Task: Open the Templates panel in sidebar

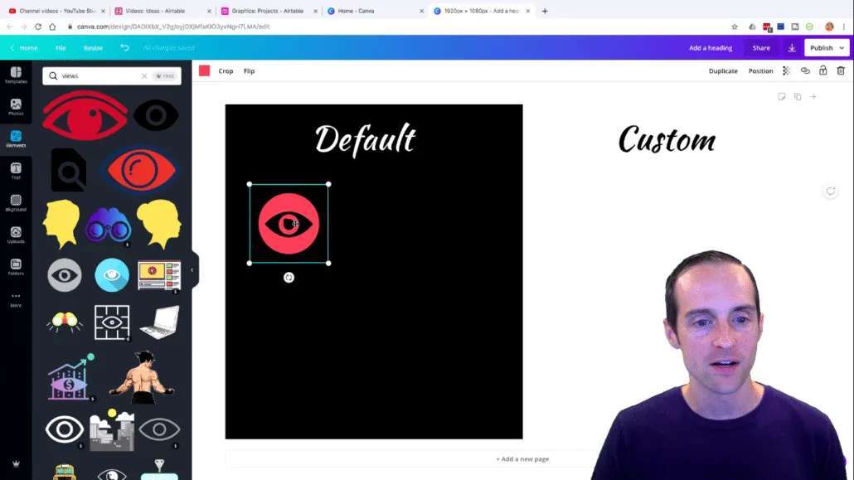Action: 16,75
